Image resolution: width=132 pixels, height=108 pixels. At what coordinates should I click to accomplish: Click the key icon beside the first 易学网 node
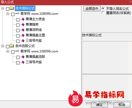tap(17, 13)
